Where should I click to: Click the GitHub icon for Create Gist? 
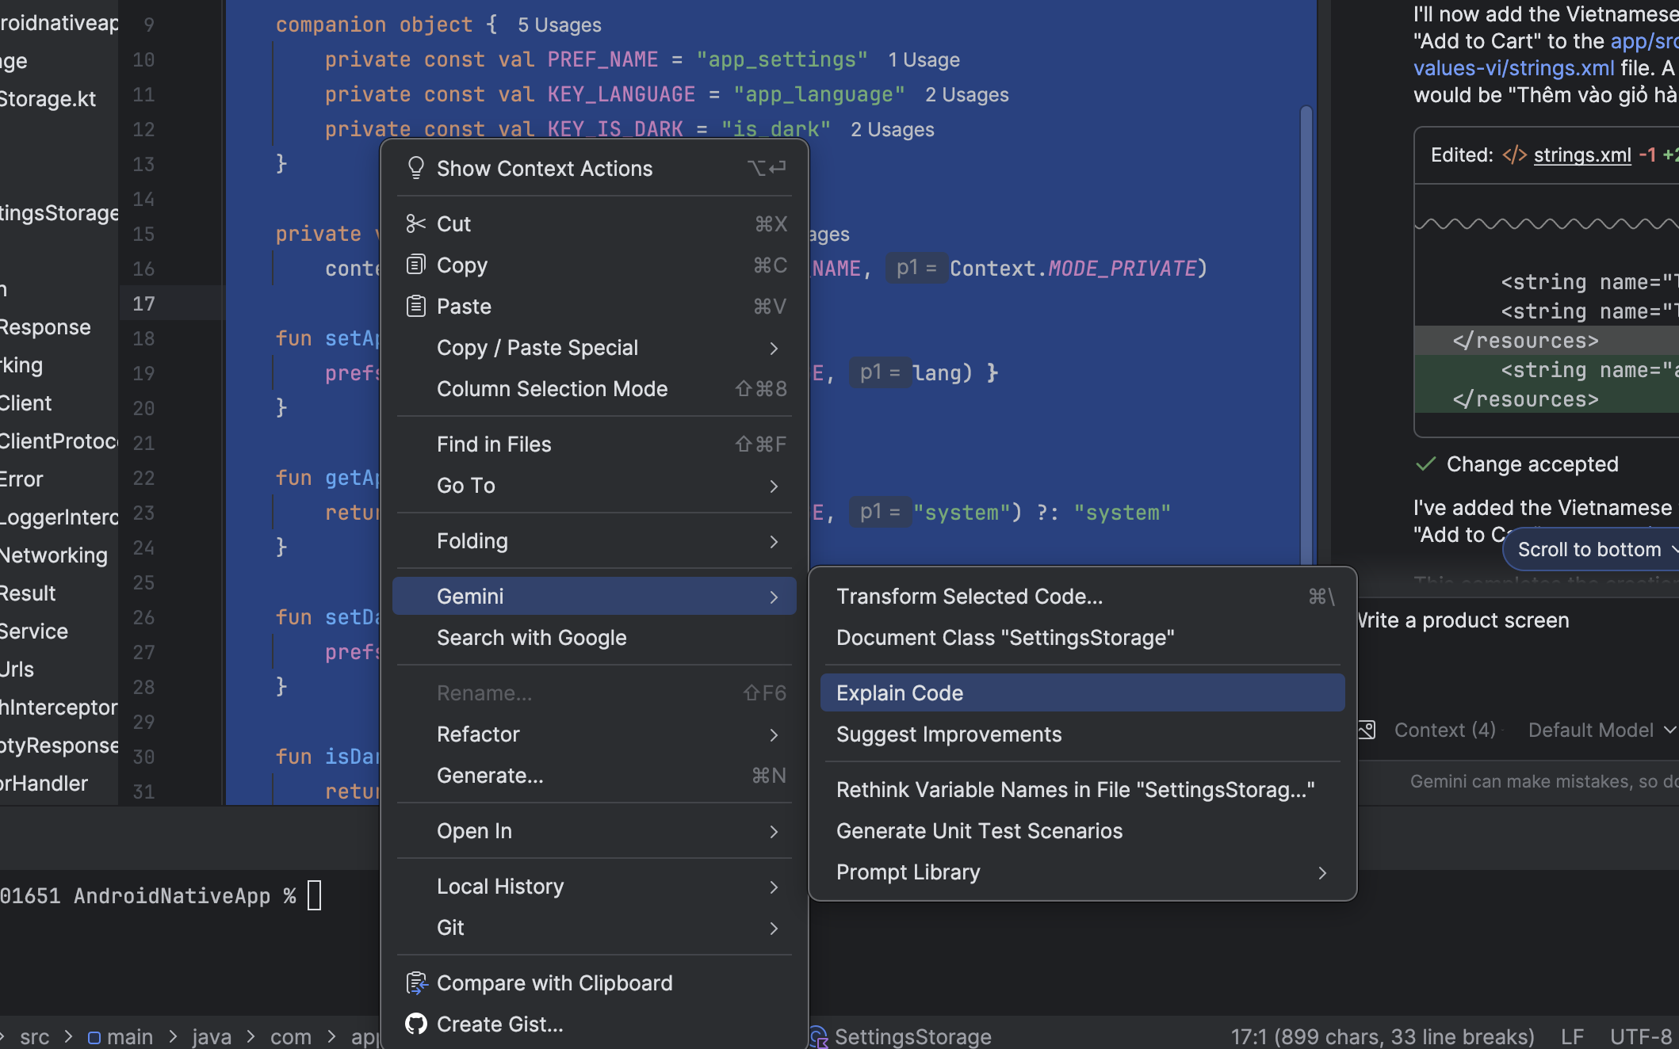tap(415, 1024)
